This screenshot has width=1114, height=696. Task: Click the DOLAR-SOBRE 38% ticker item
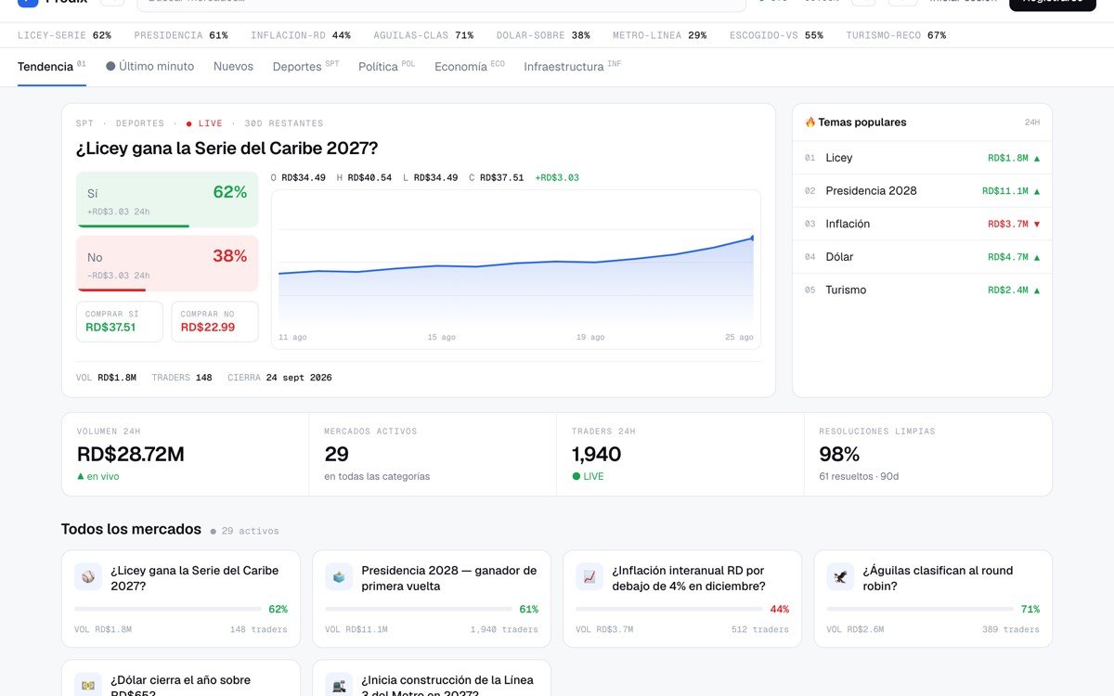[543, 35]
